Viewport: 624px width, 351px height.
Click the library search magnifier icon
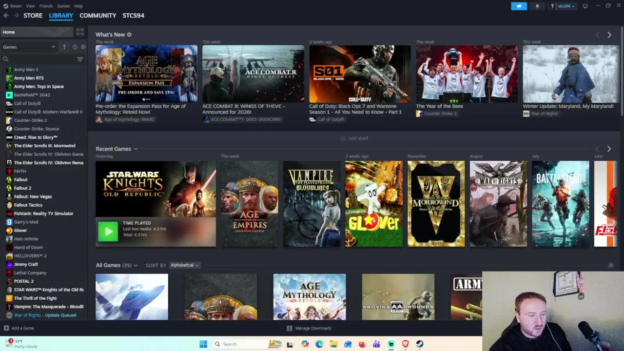coord(6,59)
